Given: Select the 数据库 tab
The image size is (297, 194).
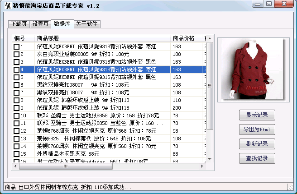Looking at the screenshot, I should 62,24.
